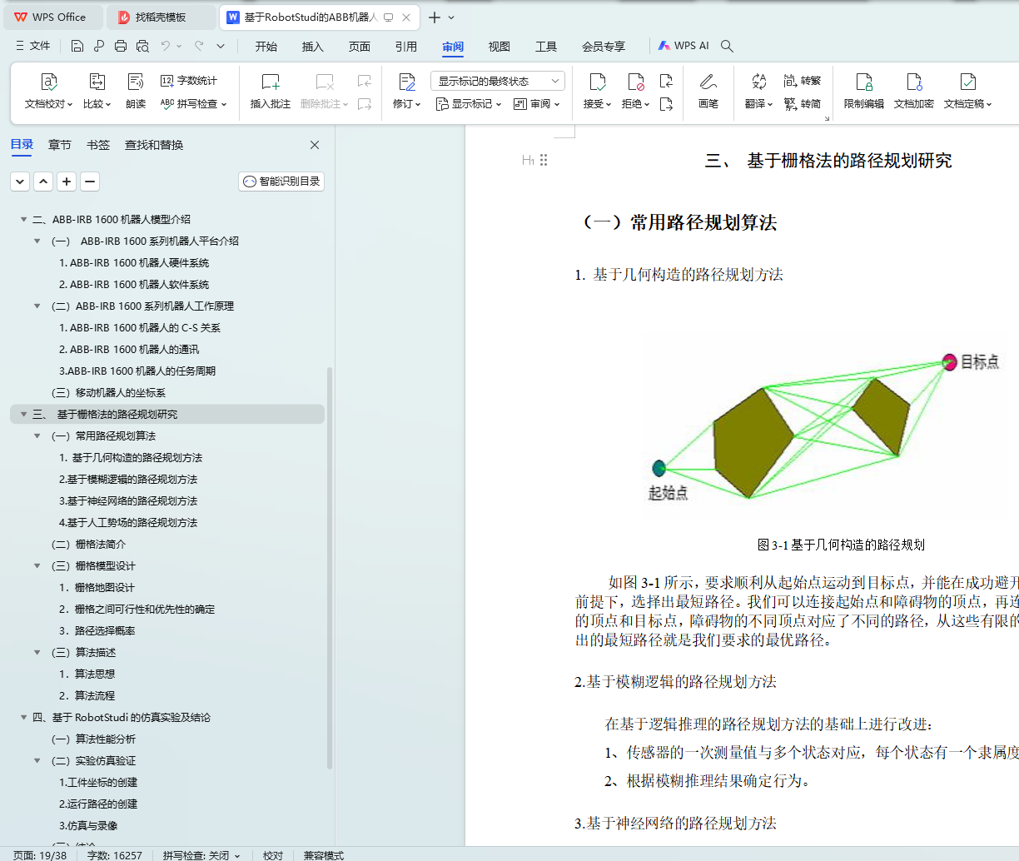Click 拒绝 reject change button
This screenshot has height=861, width=1019.
tap(636, 92)
